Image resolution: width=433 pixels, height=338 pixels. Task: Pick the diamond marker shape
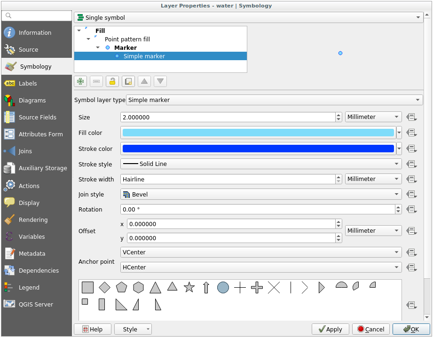coord(104,287)
